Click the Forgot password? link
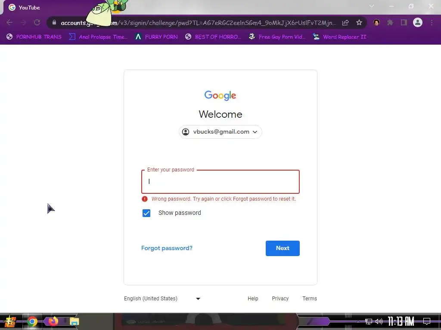This screenshot has height=330, width=441. (167, 248)
